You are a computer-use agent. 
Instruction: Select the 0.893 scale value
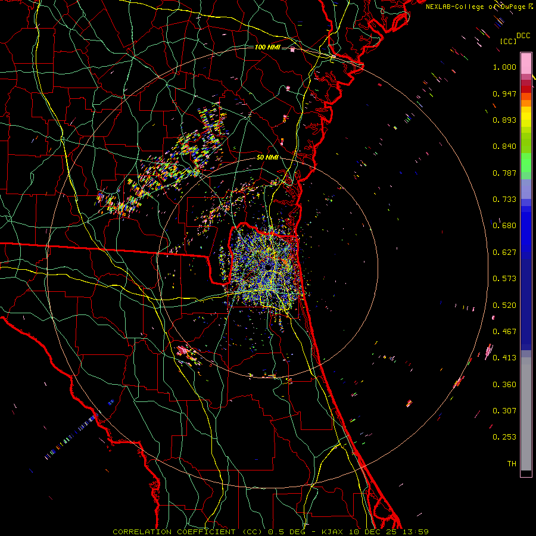click(x=504, y=120)
